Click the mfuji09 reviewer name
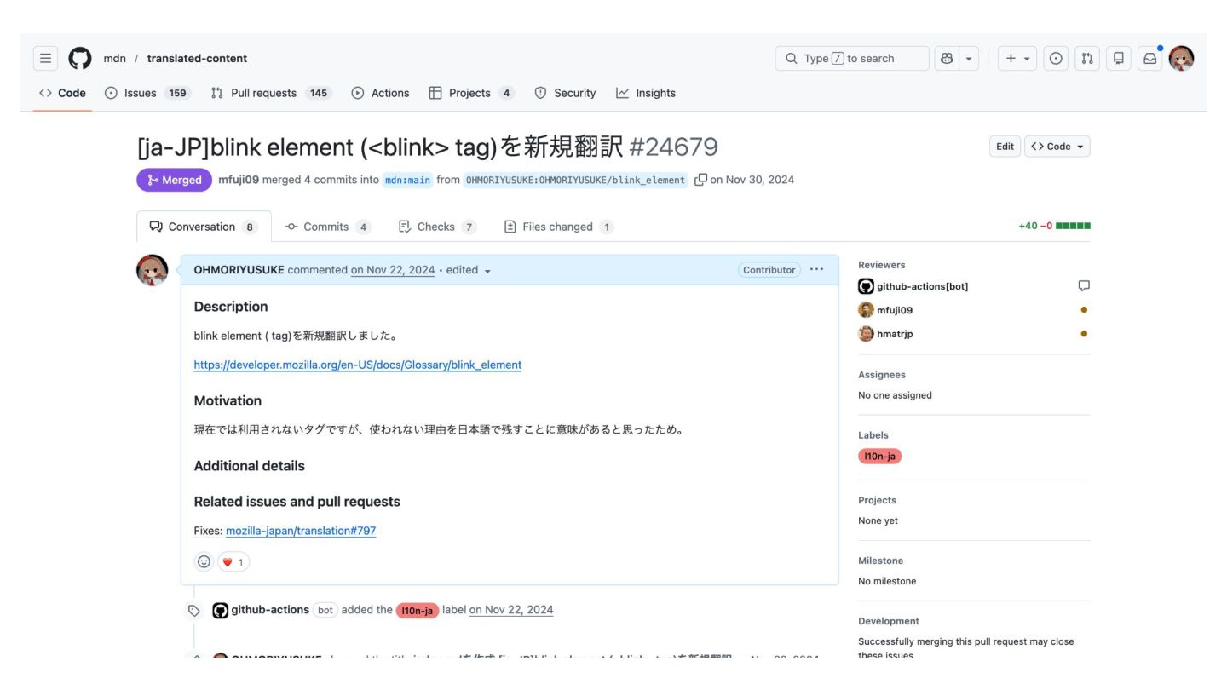Viewport: 1227px width, 690px height. (x=895, y=310)
